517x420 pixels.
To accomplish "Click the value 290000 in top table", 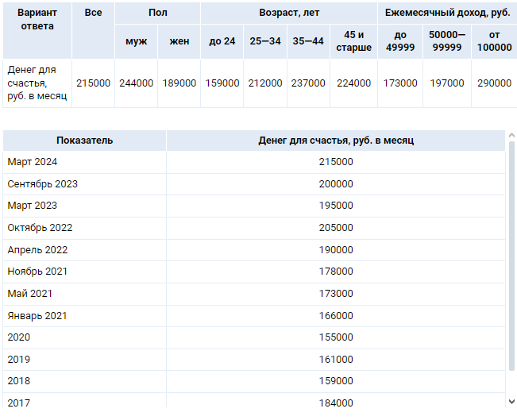I will pyautogui.click(x=494, y=83).
